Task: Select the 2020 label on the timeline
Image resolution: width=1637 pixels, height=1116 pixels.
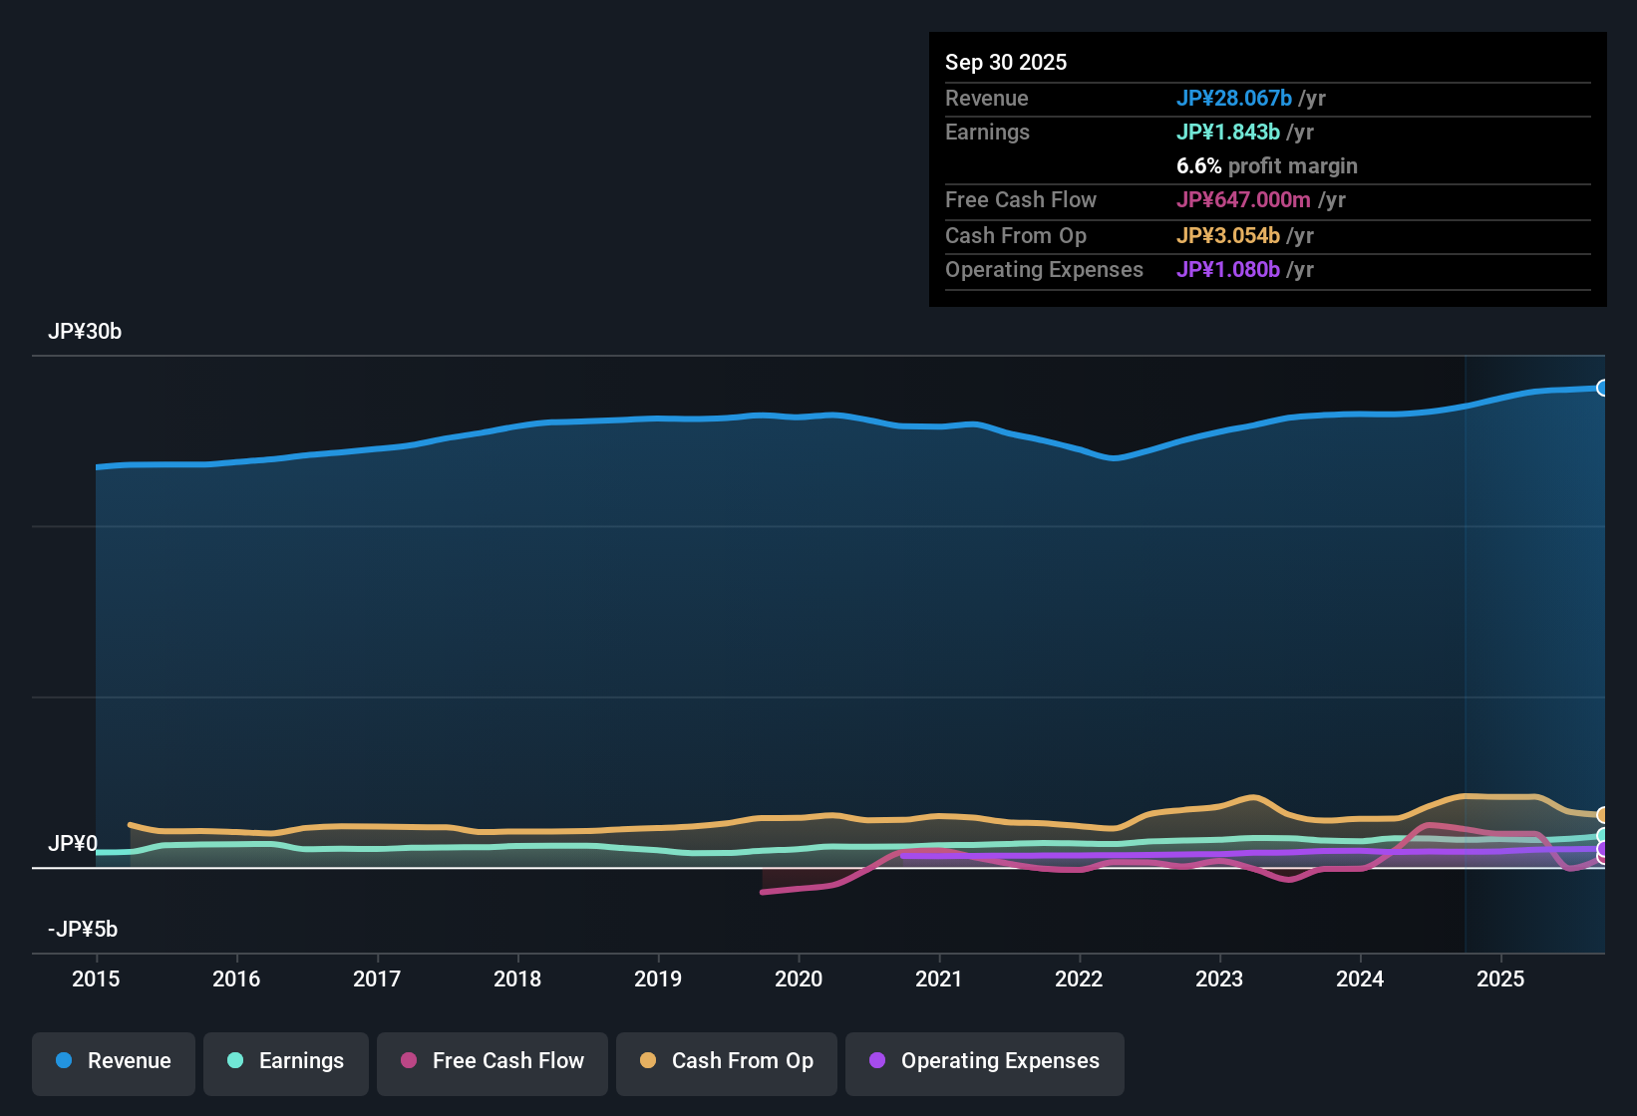Action: pos(799,979)
